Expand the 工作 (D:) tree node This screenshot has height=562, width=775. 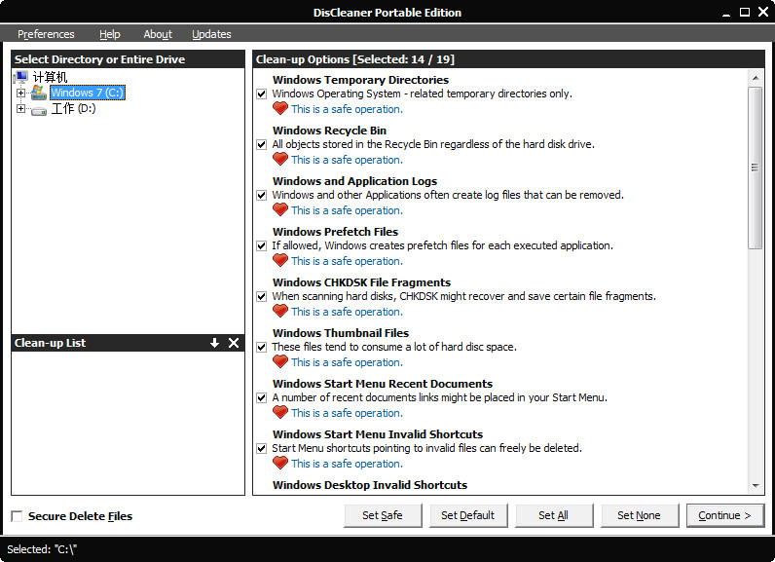pos(20,108)
